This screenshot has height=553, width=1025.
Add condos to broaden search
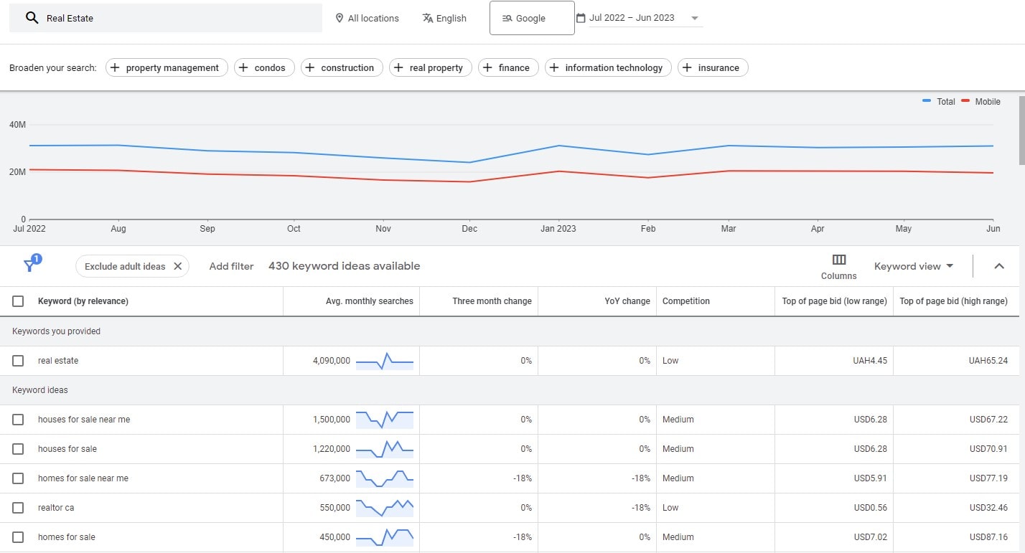click(264, 67)
